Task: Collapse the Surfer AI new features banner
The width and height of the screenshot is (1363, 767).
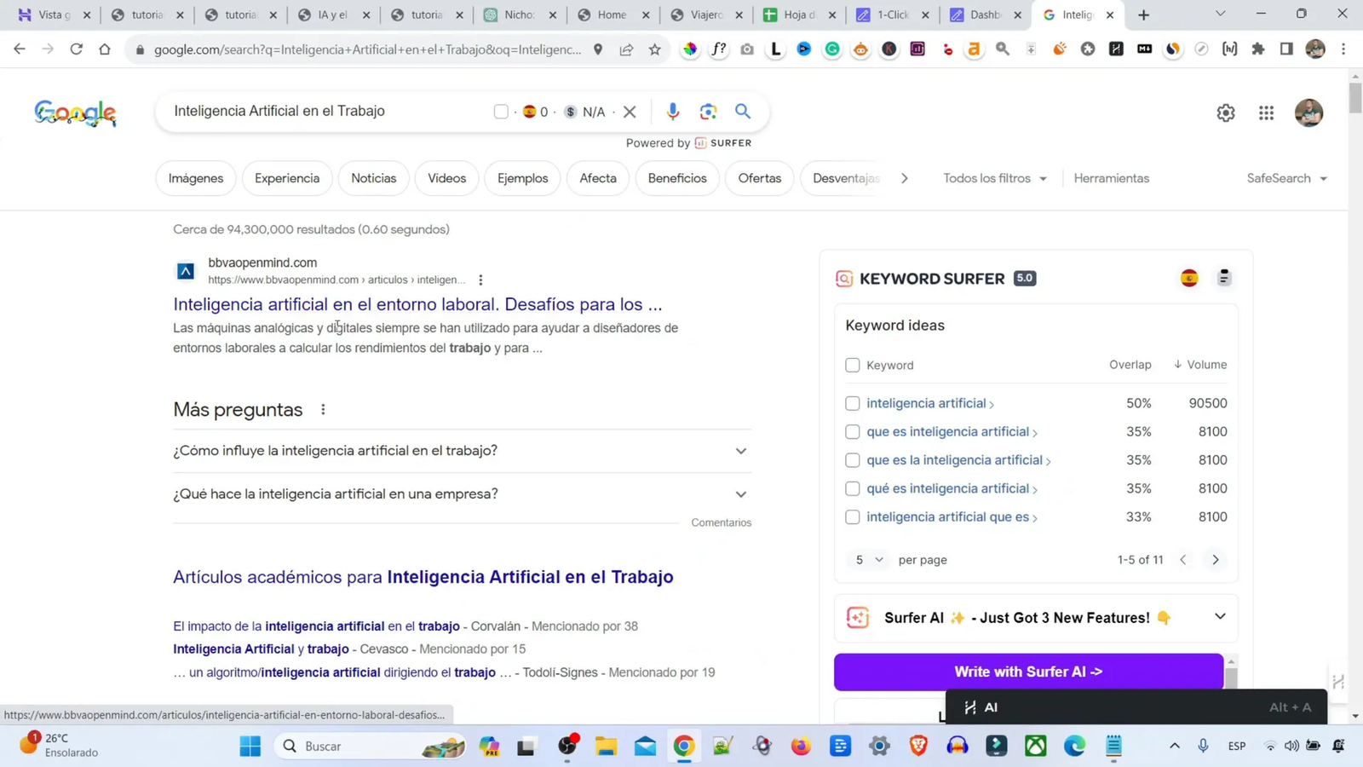Action: point(1220,617)
